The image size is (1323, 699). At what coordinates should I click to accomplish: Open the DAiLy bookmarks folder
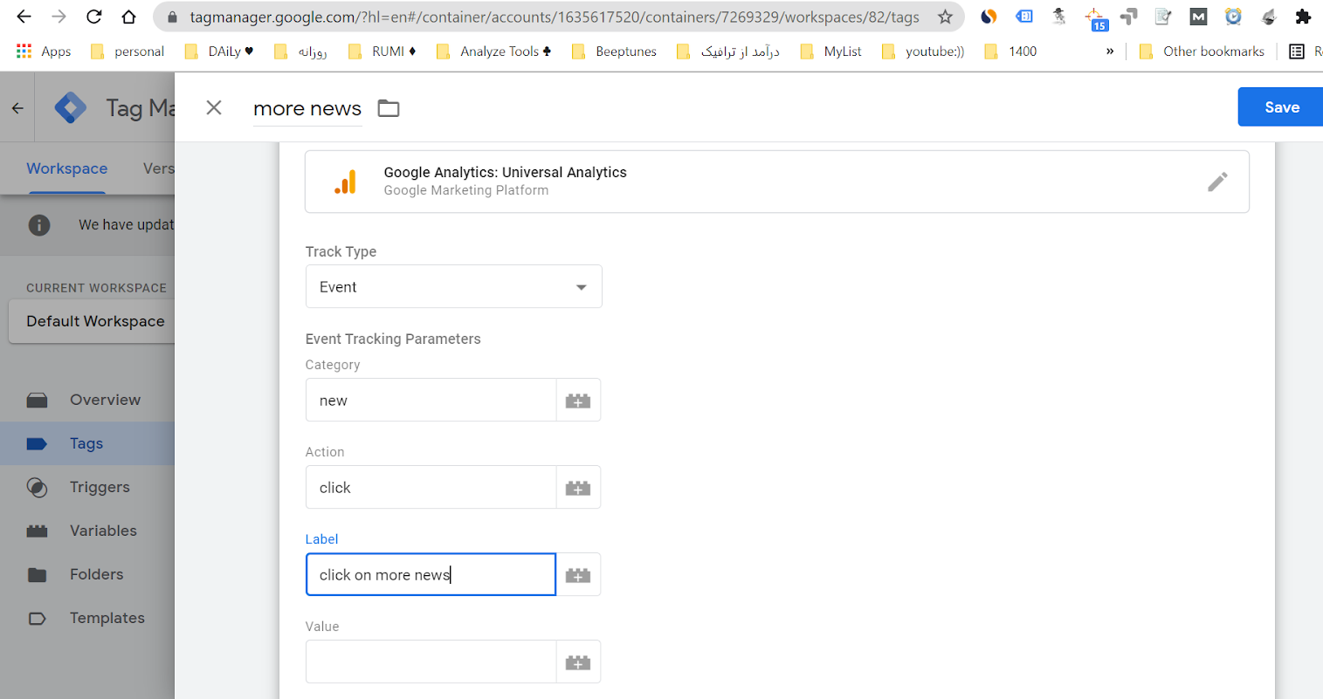(x=219, y=51)
